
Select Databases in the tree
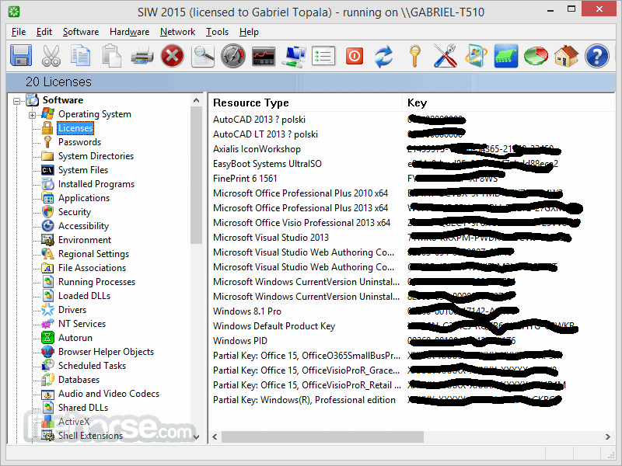pyautogui.click(x=79, y=380)
